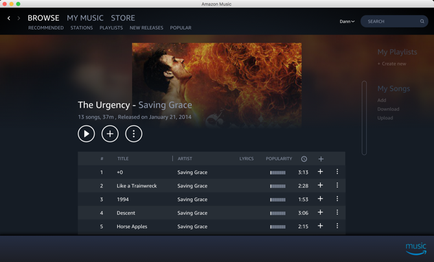Click the forward navigation arrow
434x262 pixels.
pyautogui.click(x=19, y=18)
